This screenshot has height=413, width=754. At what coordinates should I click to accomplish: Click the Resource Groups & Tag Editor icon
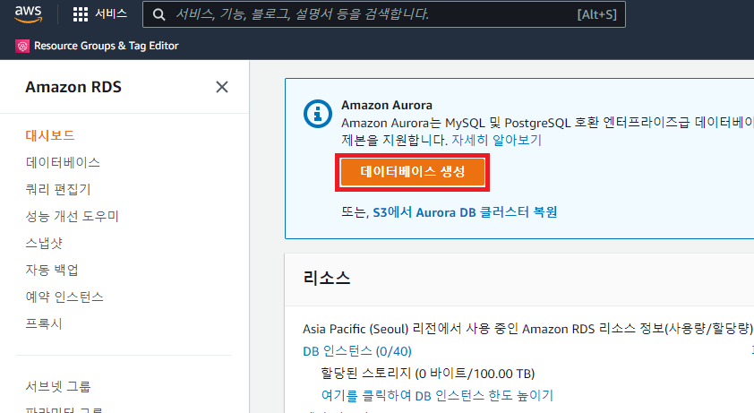point(22,47)
